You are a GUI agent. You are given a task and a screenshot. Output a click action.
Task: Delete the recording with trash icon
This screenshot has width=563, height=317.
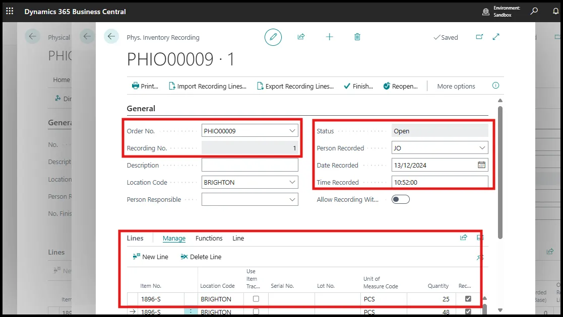tap(357, 37)
